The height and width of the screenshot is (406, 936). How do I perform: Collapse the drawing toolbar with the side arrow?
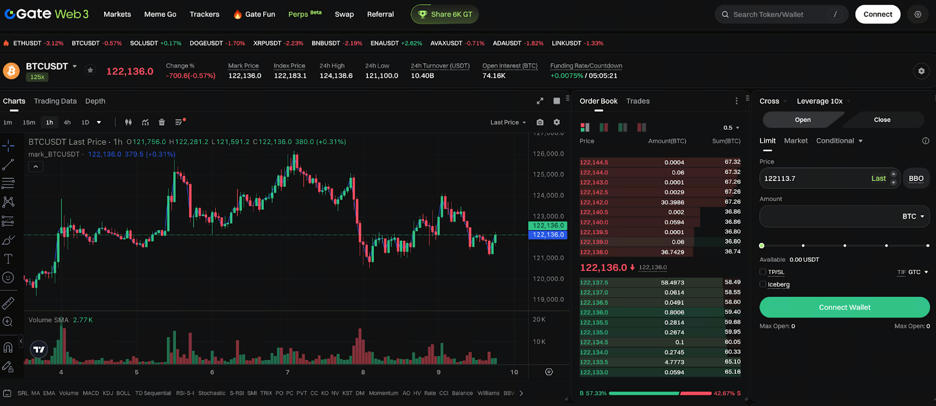pyautogui.click(x=21, y=341)
